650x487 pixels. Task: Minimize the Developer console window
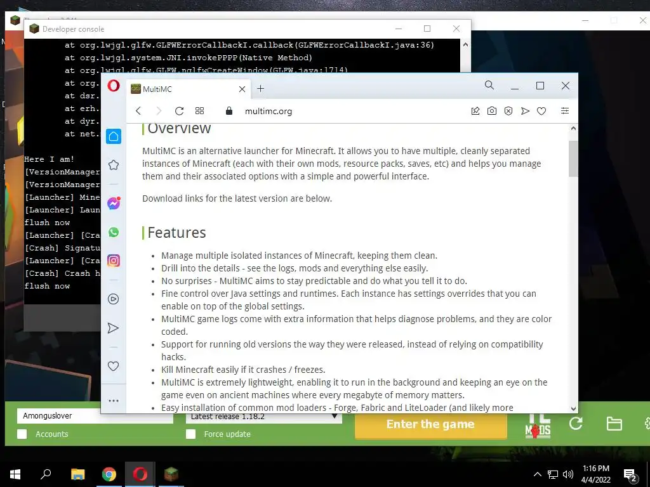[x=399, y=29]
